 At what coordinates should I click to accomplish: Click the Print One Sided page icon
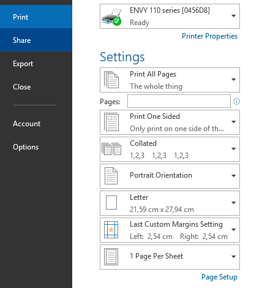point(111,122)
